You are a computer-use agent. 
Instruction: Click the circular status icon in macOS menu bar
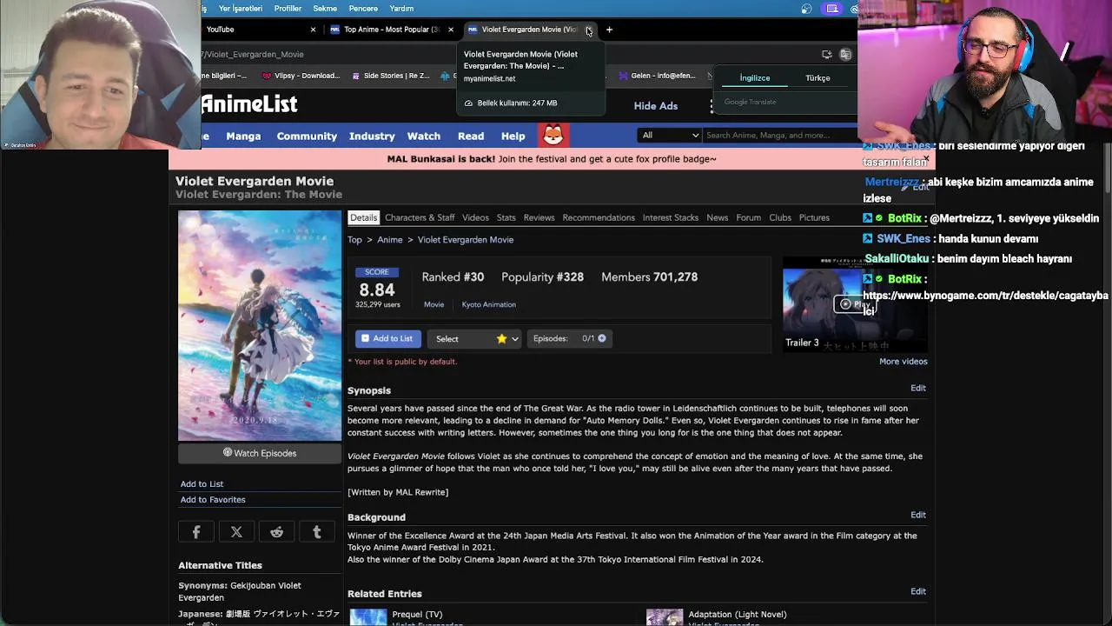point(806,9)
